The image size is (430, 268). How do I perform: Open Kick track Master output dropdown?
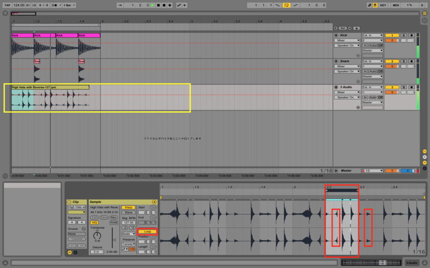372,50
